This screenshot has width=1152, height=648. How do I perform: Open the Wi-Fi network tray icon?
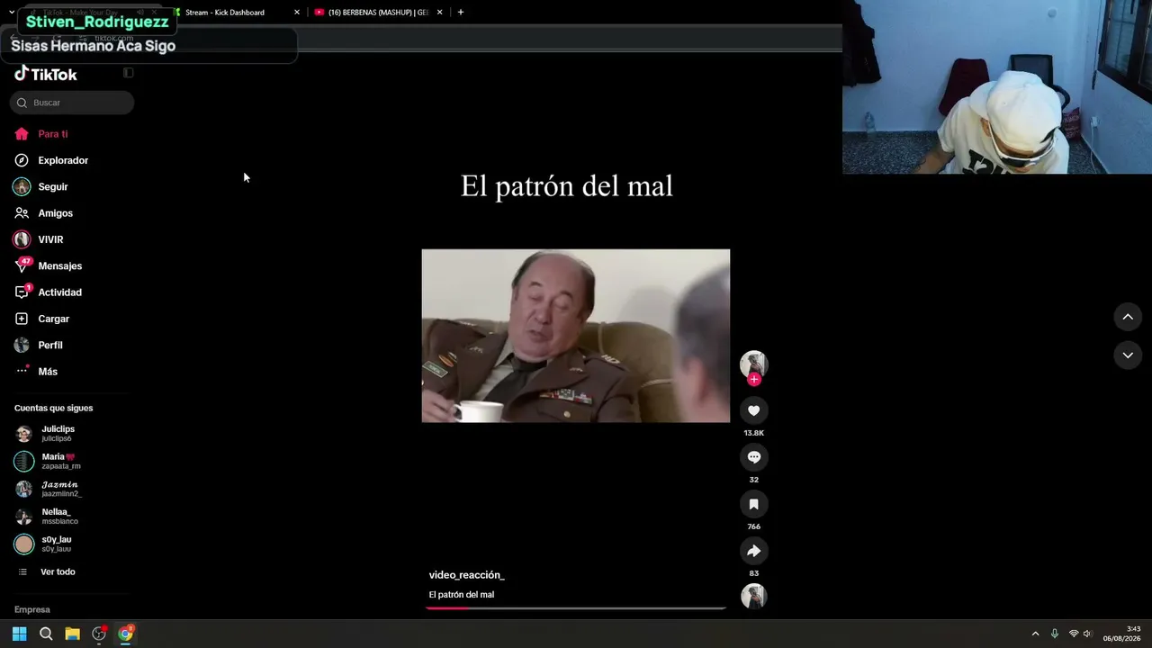click(1073, 634)
